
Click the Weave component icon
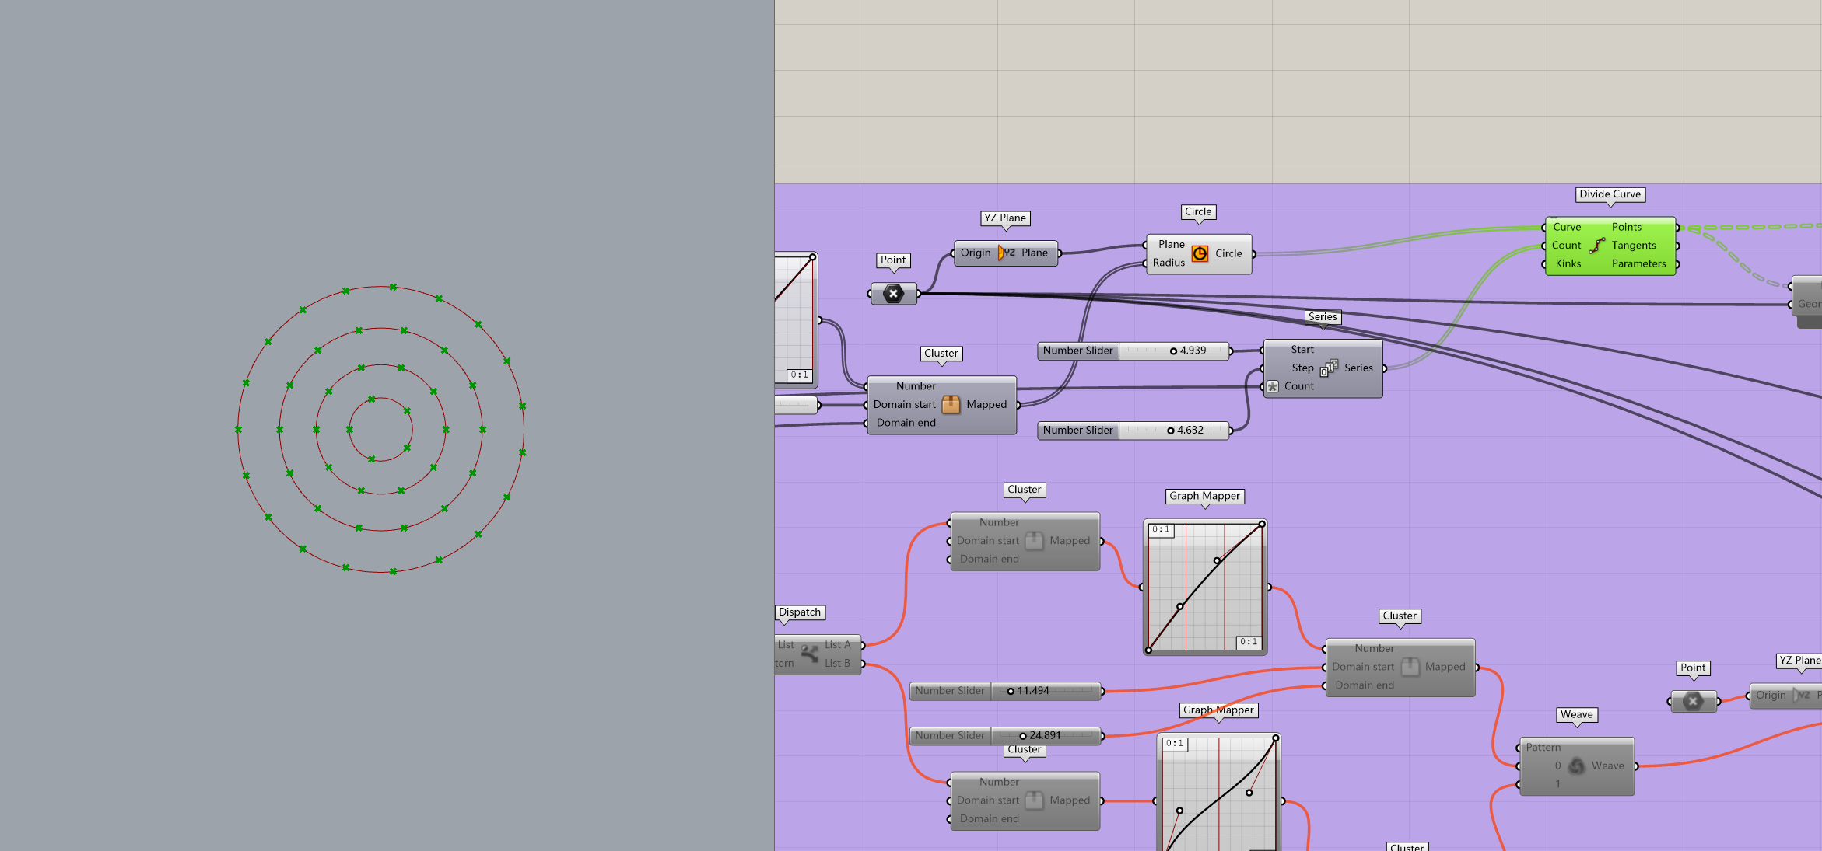(x=1576, y=766)
